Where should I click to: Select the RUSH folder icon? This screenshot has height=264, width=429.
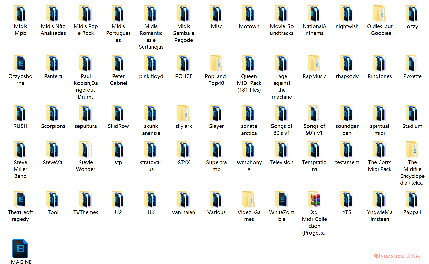pos(20,114)
